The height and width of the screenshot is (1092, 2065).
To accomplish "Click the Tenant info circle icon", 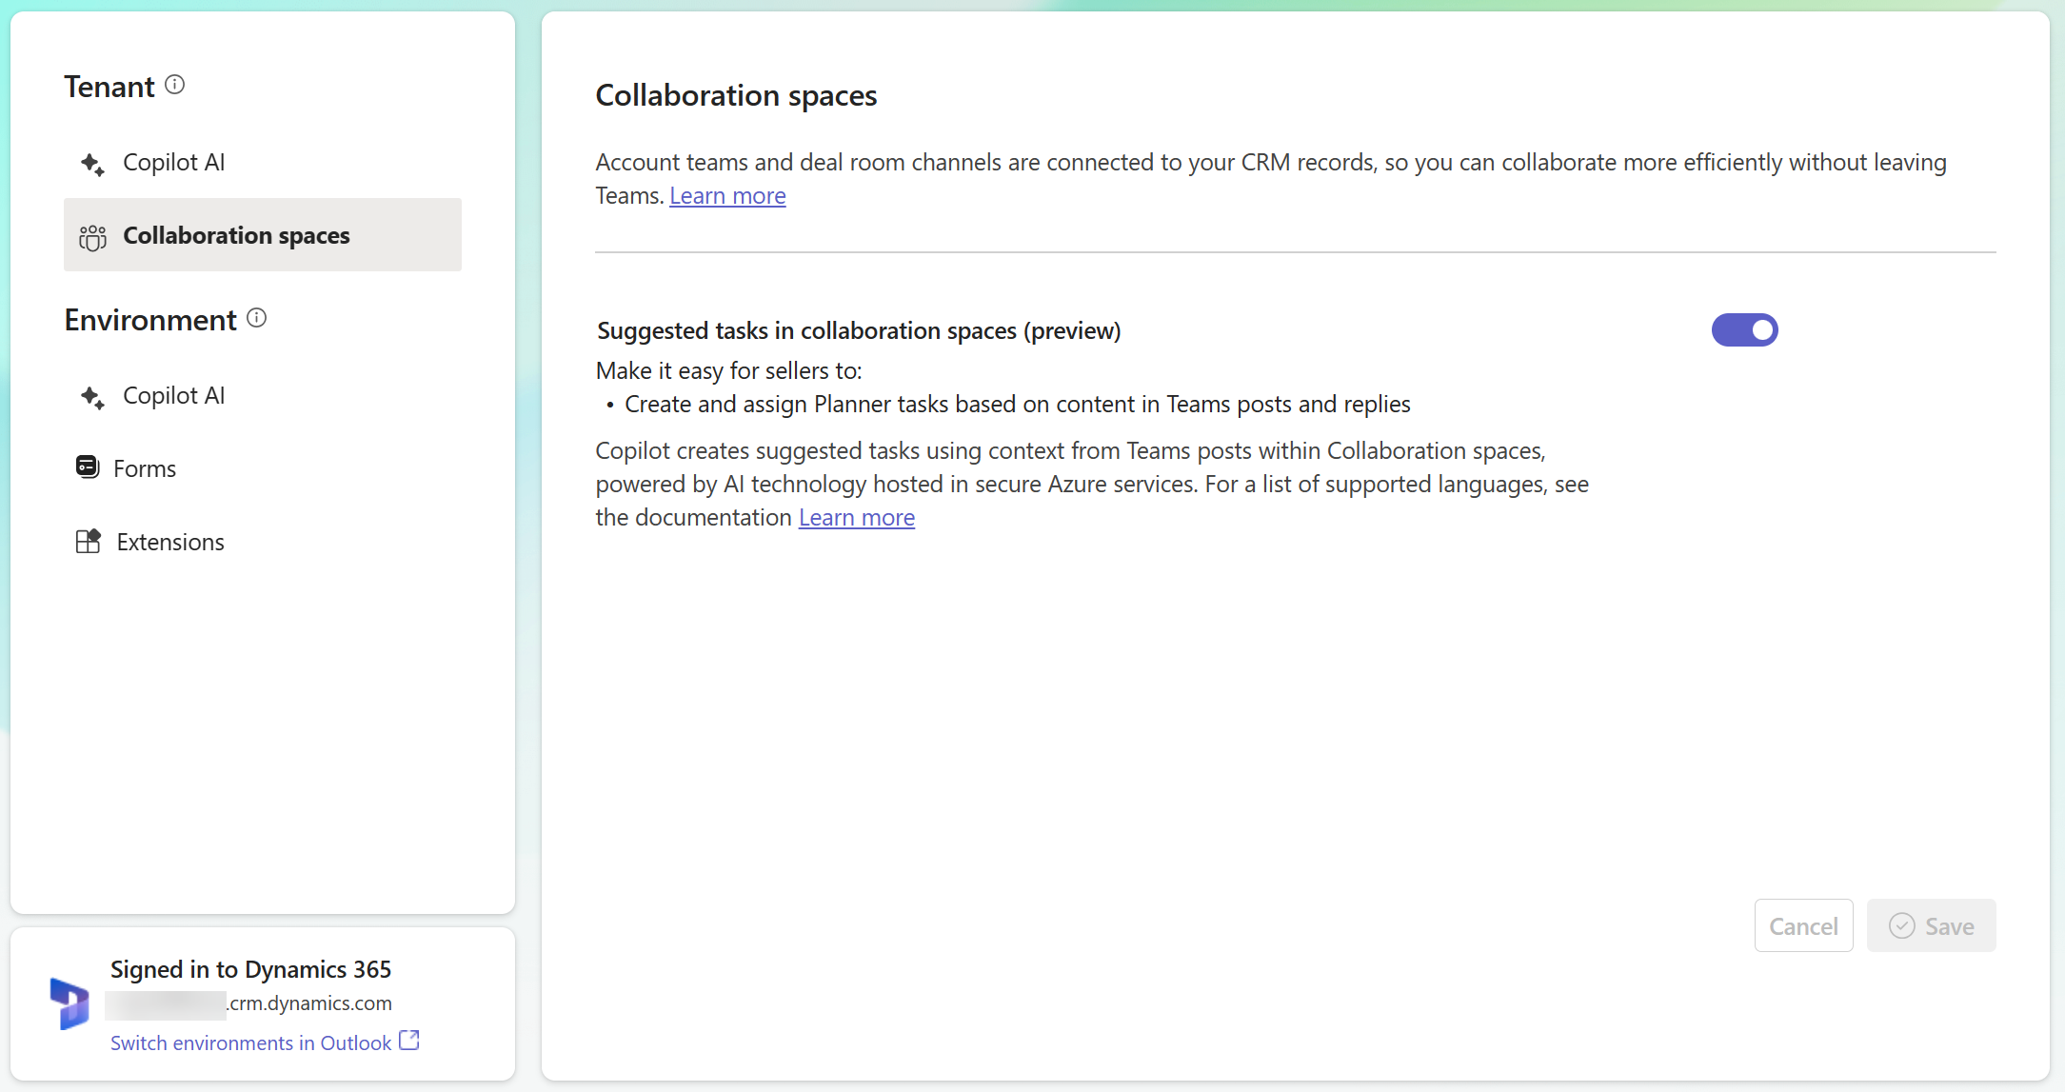I will [175, 85].
